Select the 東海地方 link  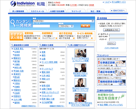tap(17, 74)
